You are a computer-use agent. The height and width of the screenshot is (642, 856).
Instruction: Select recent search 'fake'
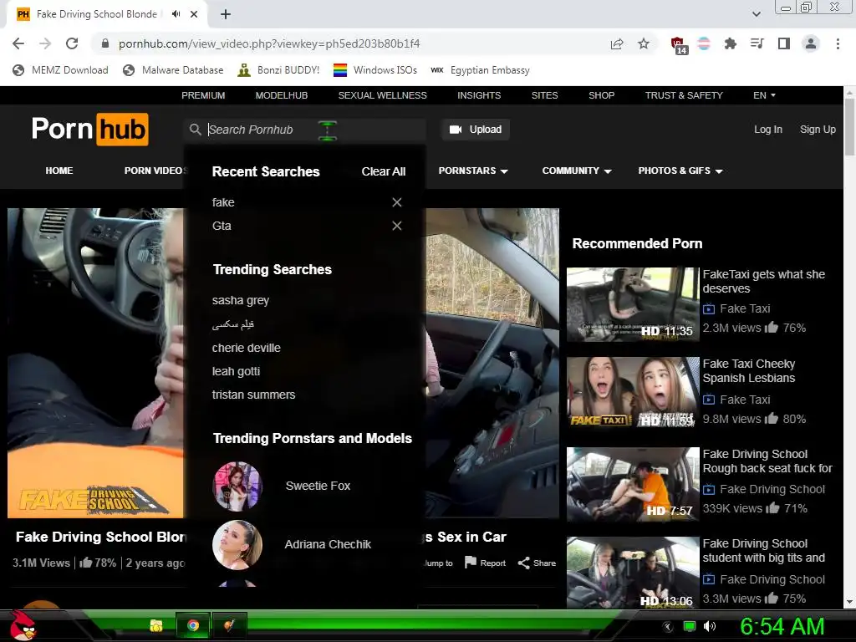223,202
